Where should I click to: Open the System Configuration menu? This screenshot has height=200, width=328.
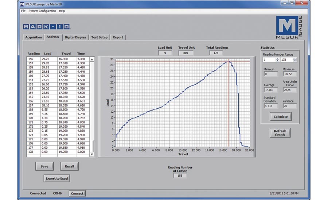[x=42, y=11]
